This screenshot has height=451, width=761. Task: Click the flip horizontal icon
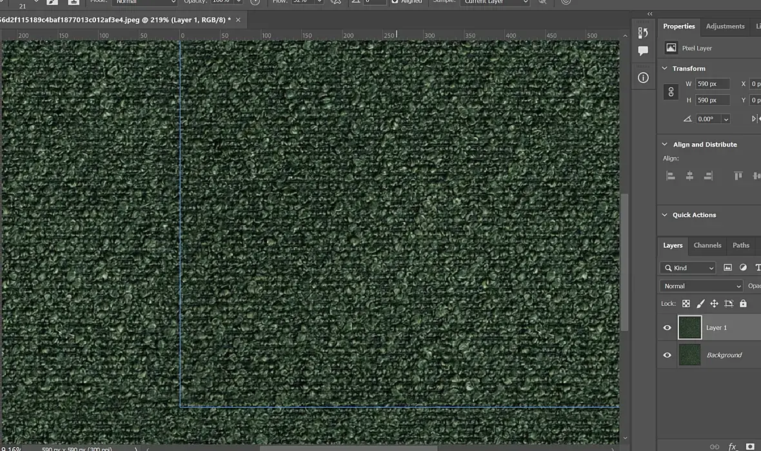coord(756,119)
